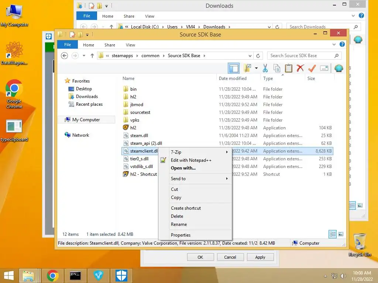Open the recent locations dropdown arrow
This screenshot has width=378, height=283.
coord(84,56)
